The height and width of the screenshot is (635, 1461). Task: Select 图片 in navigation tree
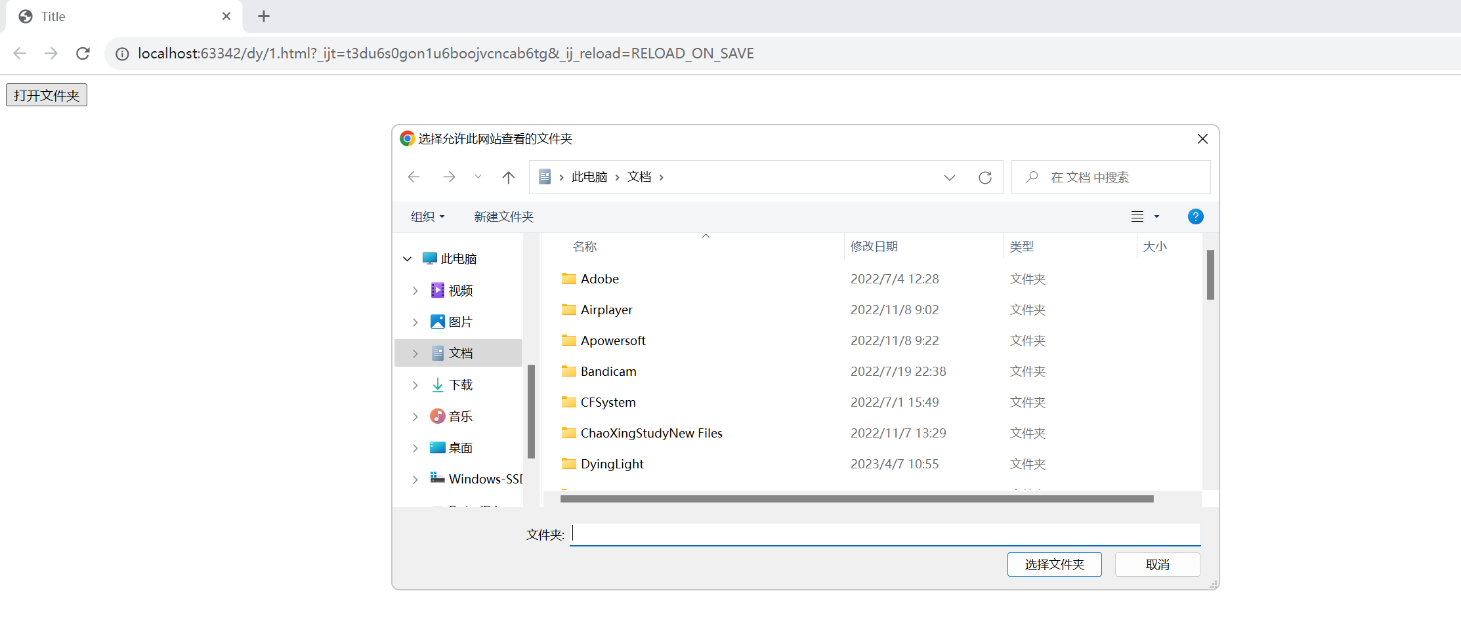point(461,321)
